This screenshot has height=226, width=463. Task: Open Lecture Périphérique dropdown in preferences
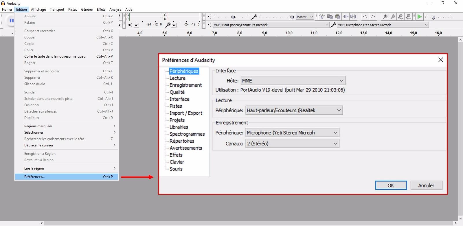click(x=294, y=110)
